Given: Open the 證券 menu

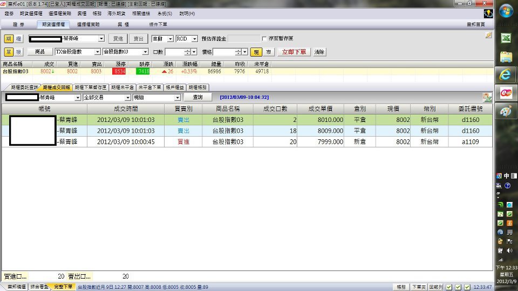Looking at the screenshot, I should click(9, 13).
